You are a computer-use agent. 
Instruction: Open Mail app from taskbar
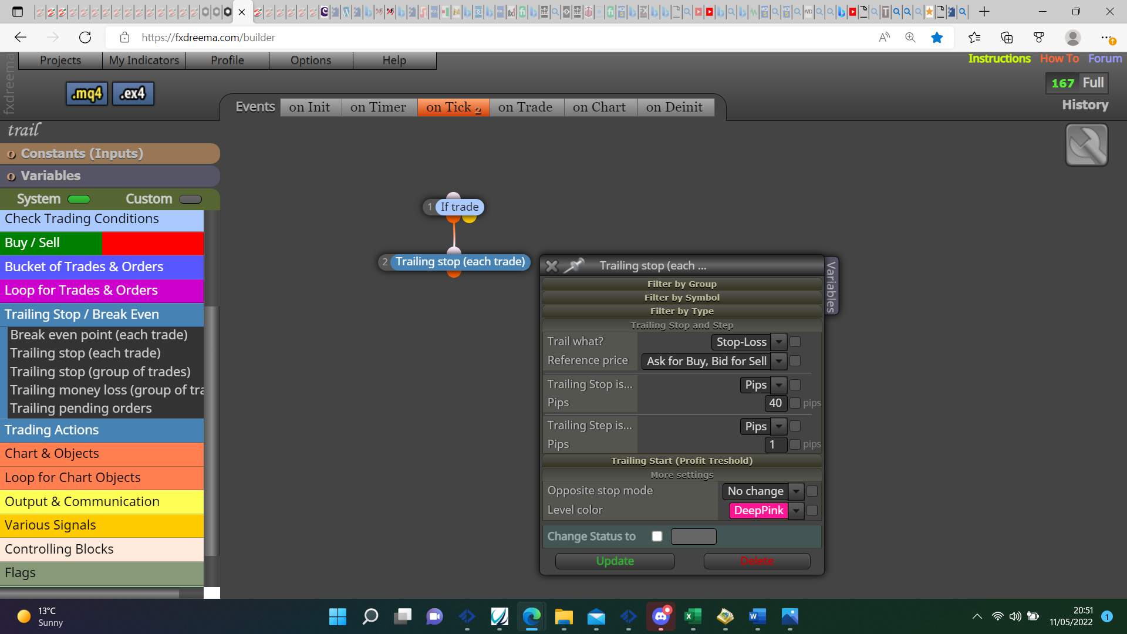(596, 616)
